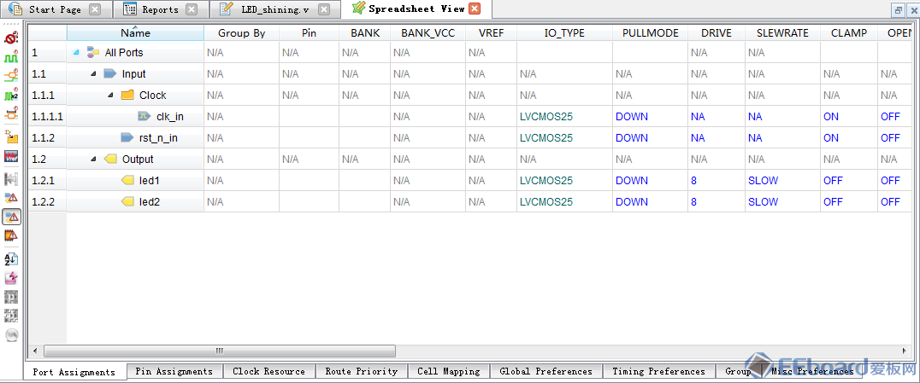Switch to the Start Page tab
Image resolution: width=920 pixels, height=383 pixels.
click(55, 9)
